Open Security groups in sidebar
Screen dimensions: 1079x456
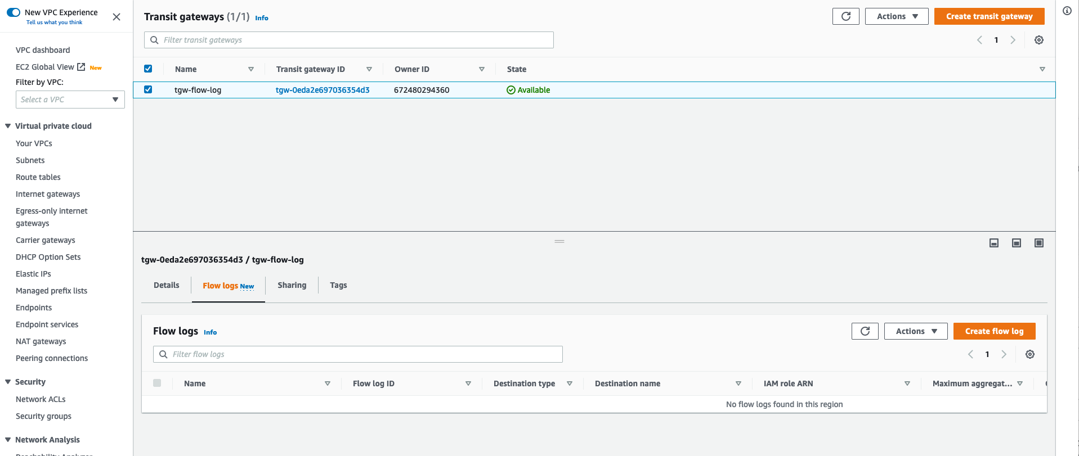[43, 416]
